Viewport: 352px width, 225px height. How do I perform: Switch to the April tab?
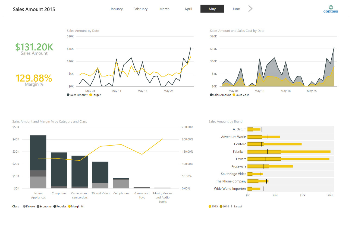[x=188, y=9]
